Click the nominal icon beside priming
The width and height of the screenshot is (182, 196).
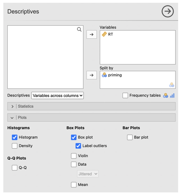click(x=104, y=75)
